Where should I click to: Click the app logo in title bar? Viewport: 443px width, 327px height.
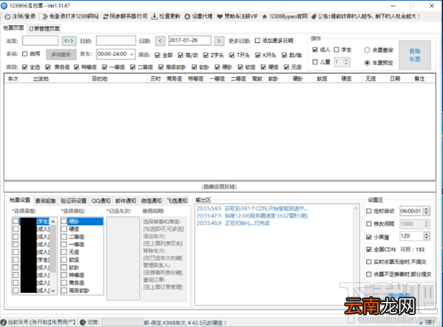click(x=4, y=5)
